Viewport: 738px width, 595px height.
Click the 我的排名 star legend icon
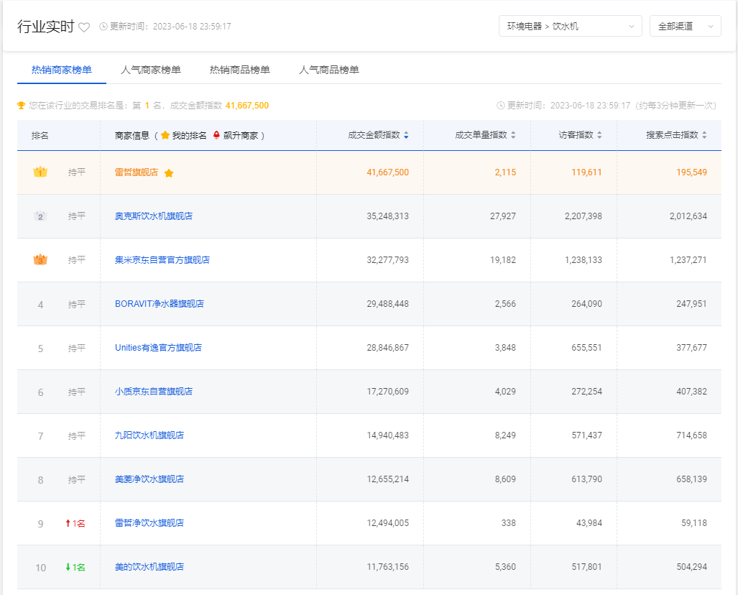tap(165, 136)
